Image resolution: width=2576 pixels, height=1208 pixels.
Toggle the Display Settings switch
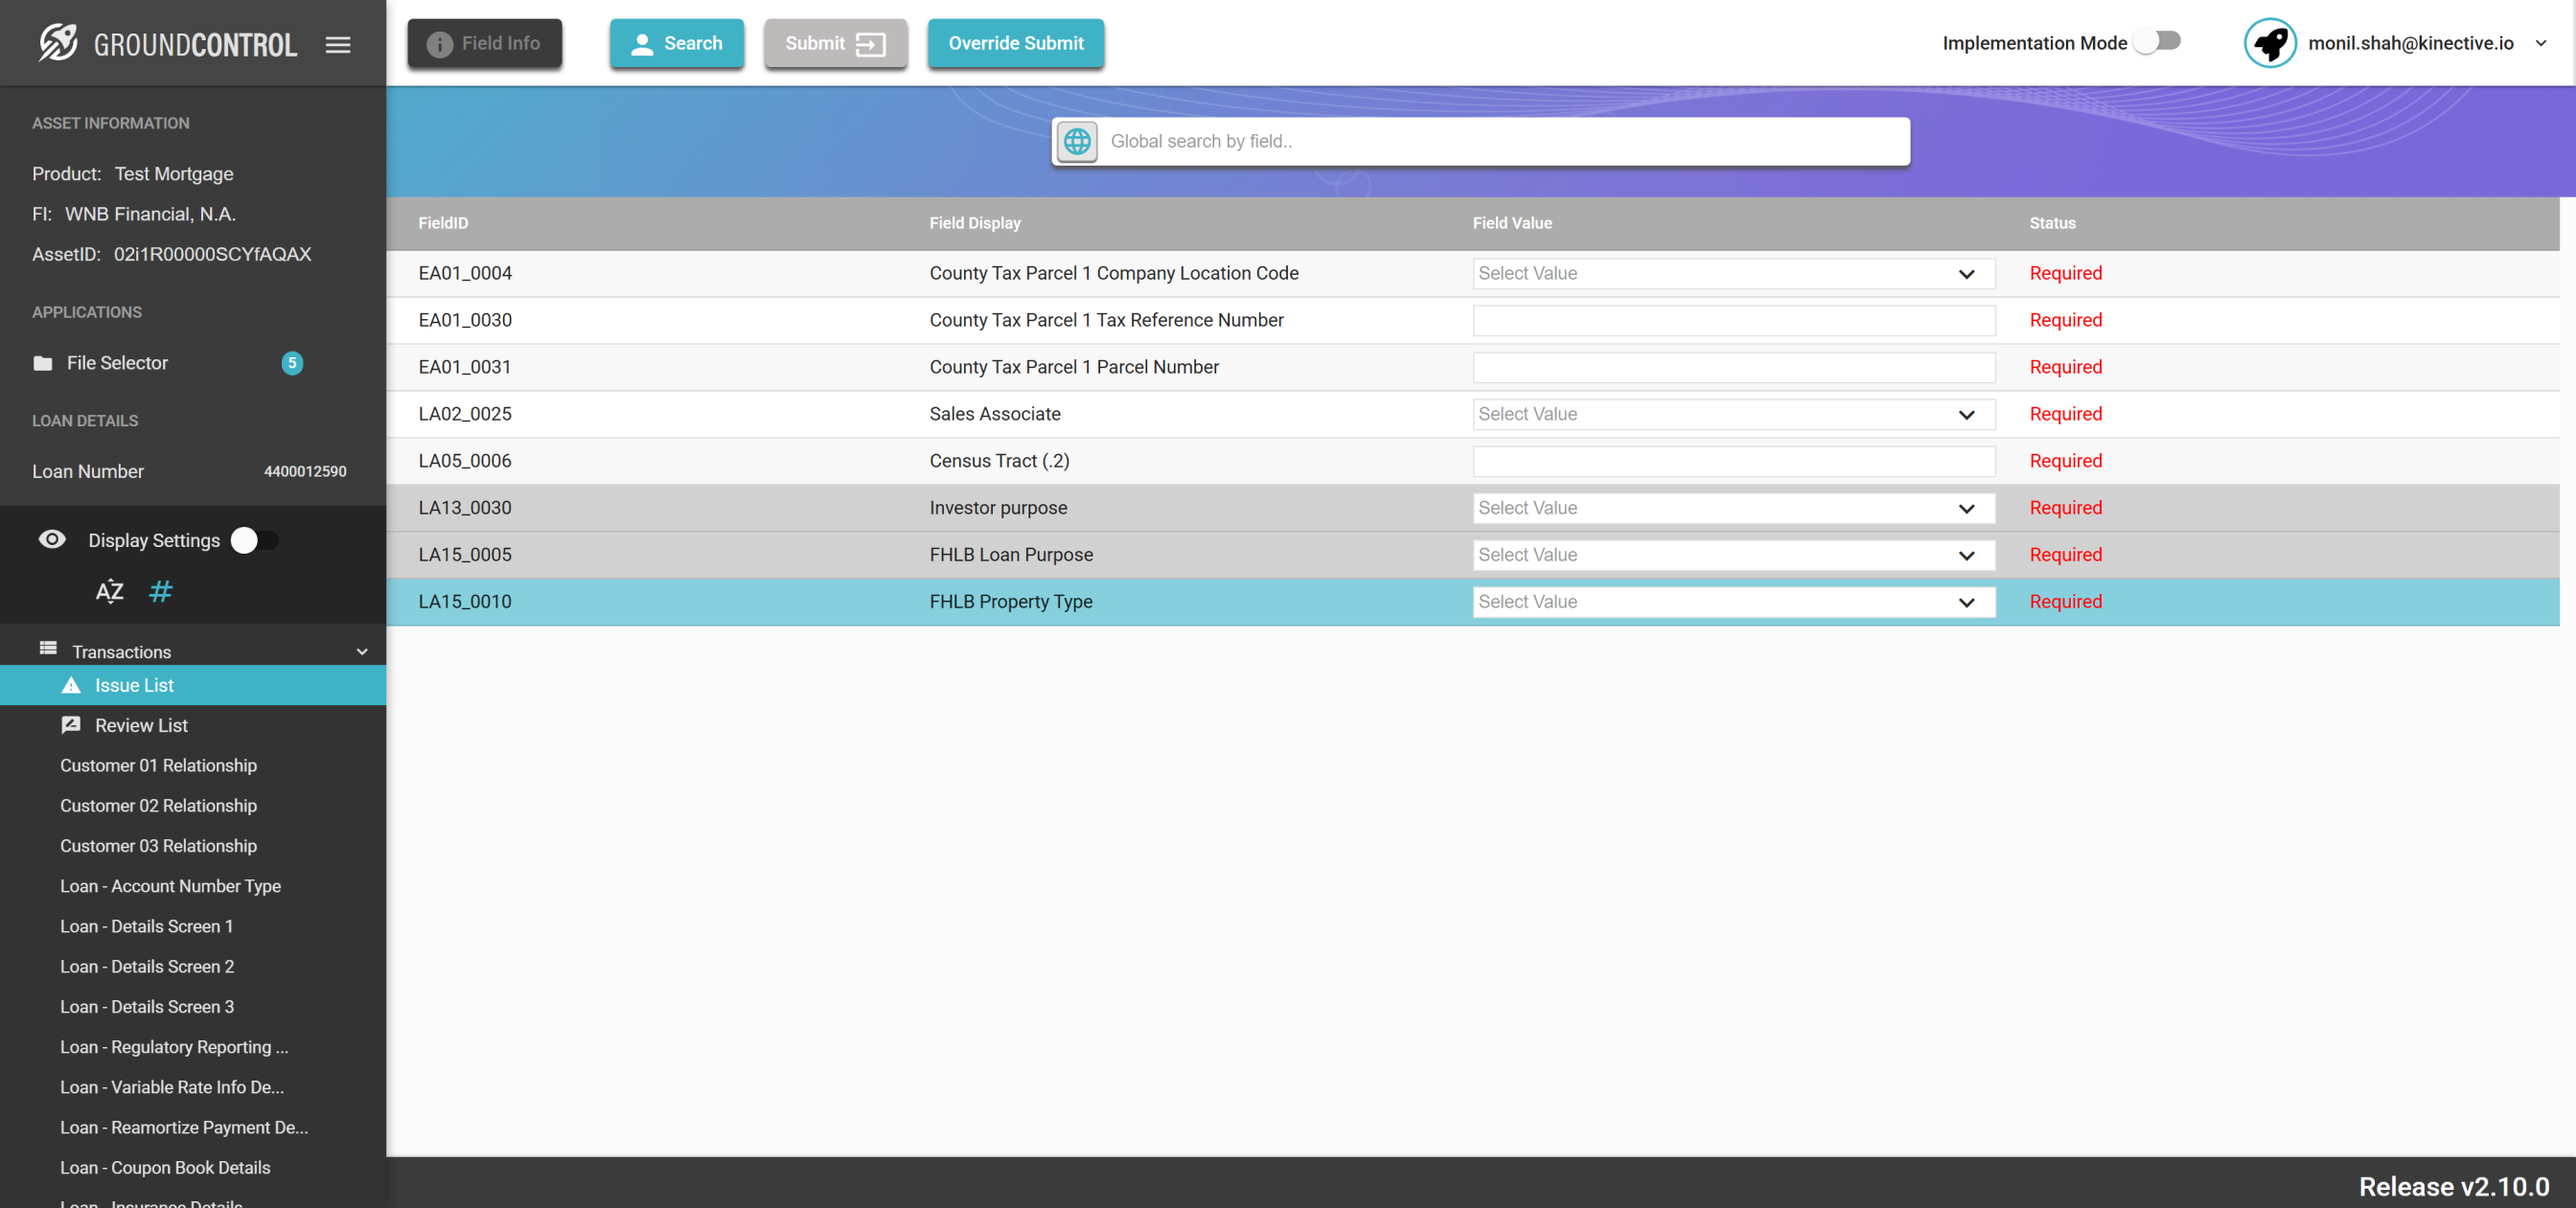click(x=254, y=540)
